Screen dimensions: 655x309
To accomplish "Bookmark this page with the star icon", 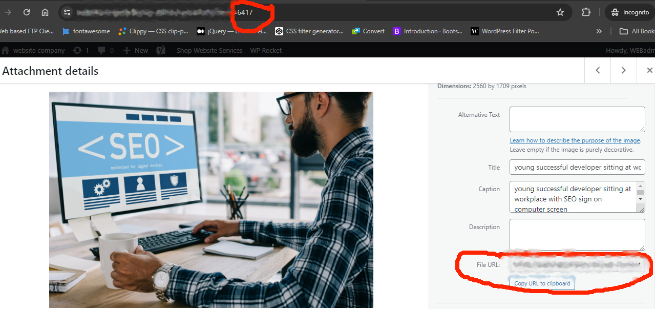I will pyautogui.click(x=560, y=12).
